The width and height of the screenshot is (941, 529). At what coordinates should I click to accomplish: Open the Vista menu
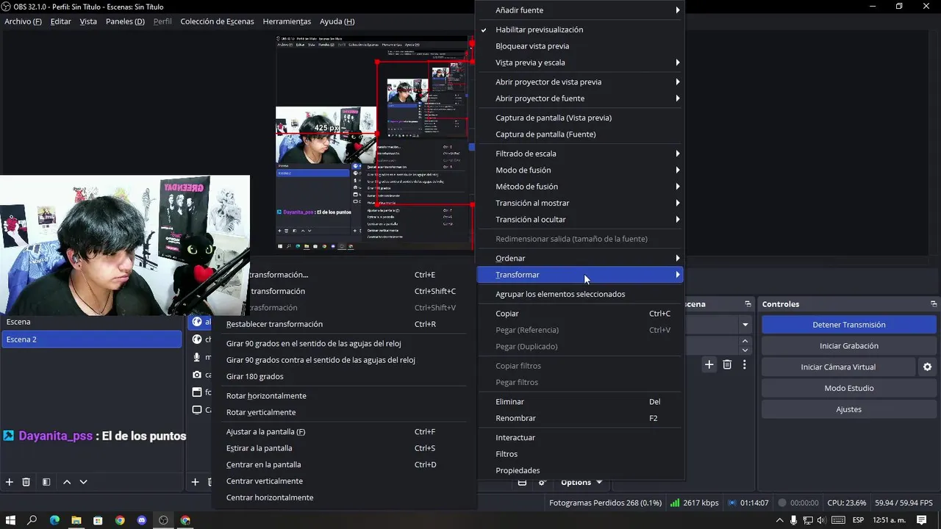pos(88,21)
